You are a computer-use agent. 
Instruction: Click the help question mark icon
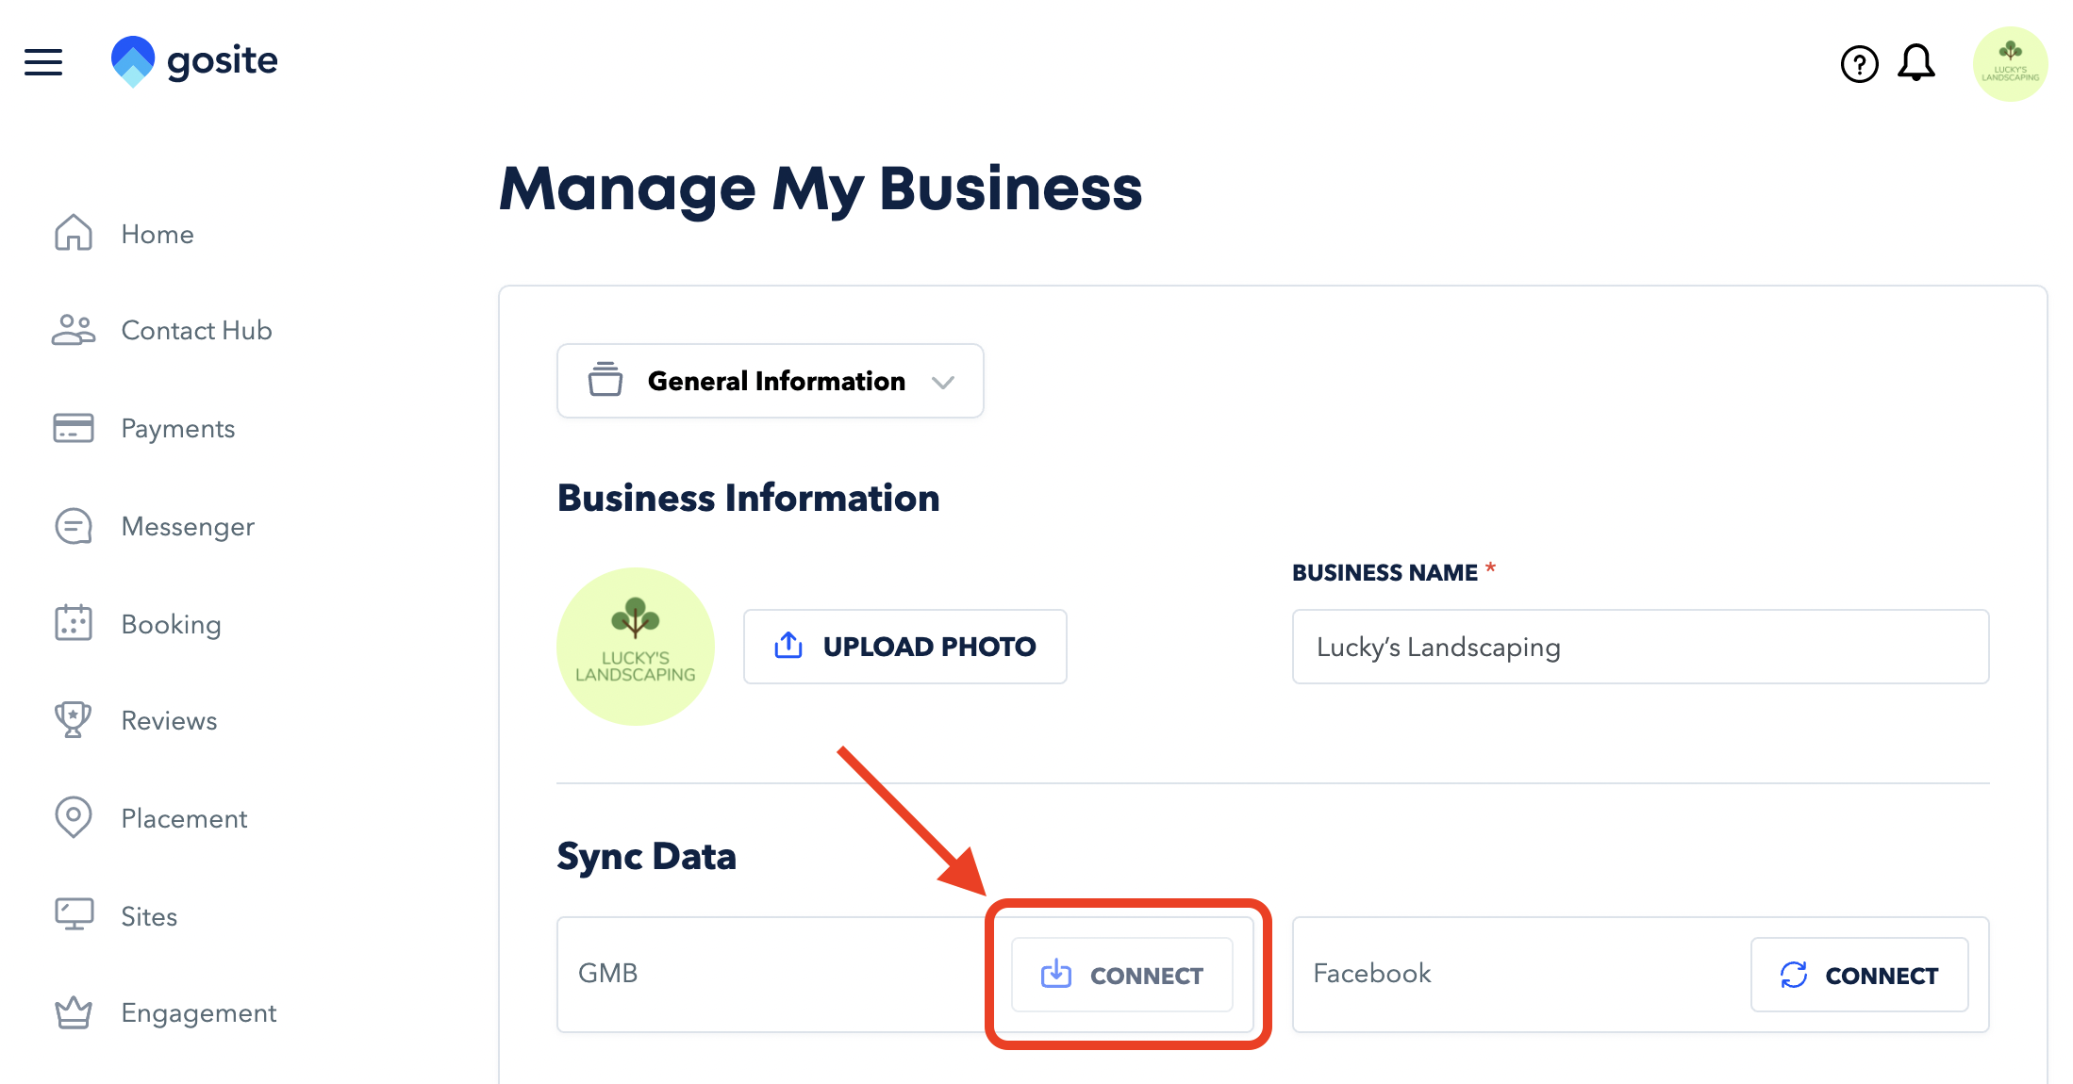coord(1857,63)
